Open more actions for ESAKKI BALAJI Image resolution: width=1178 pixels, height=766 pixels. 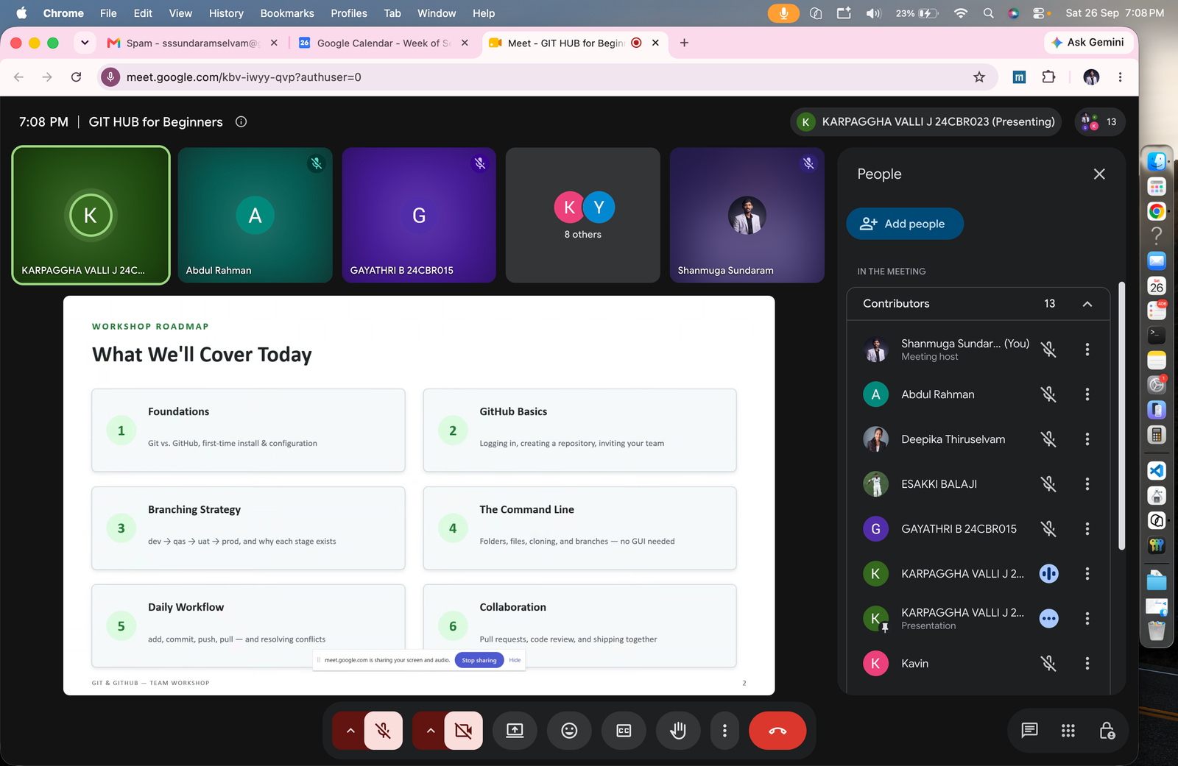tap(1087, 484)
